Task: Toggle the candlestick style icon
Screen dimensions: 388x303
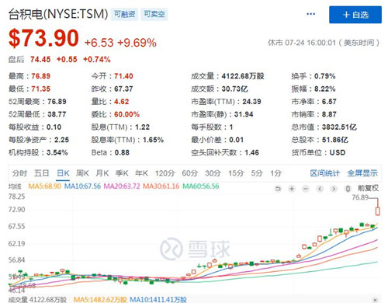Action: coord(348,189)
